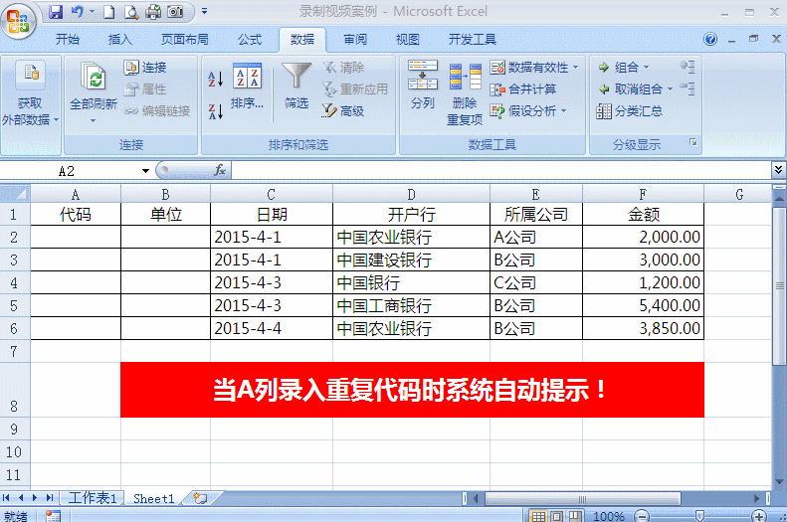Click the zoom slider handle

699,516
